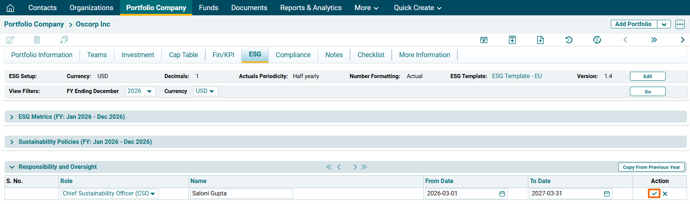The width and height of the screenshot is (690, 204).
Task: Switch to the Compliance tab
Action: [x=293, y=55]
